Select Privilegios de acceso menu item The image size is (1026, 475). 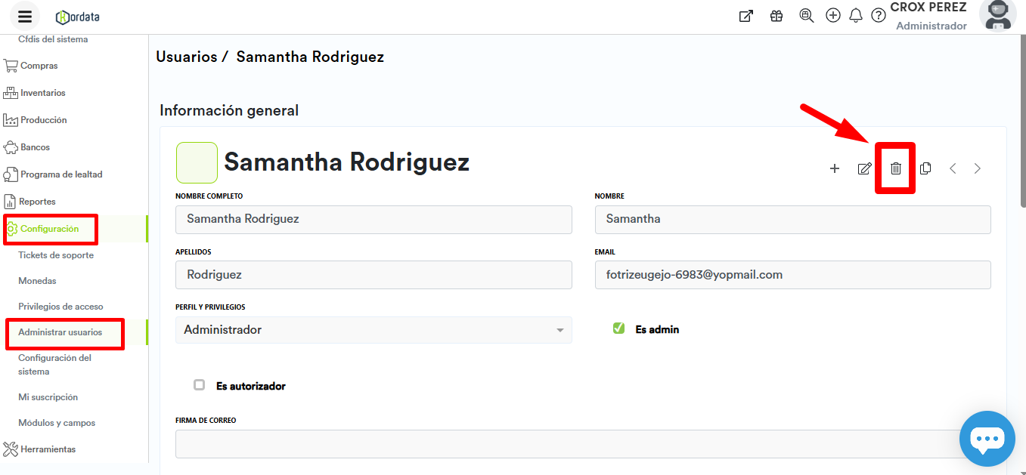tap(60, 307)
